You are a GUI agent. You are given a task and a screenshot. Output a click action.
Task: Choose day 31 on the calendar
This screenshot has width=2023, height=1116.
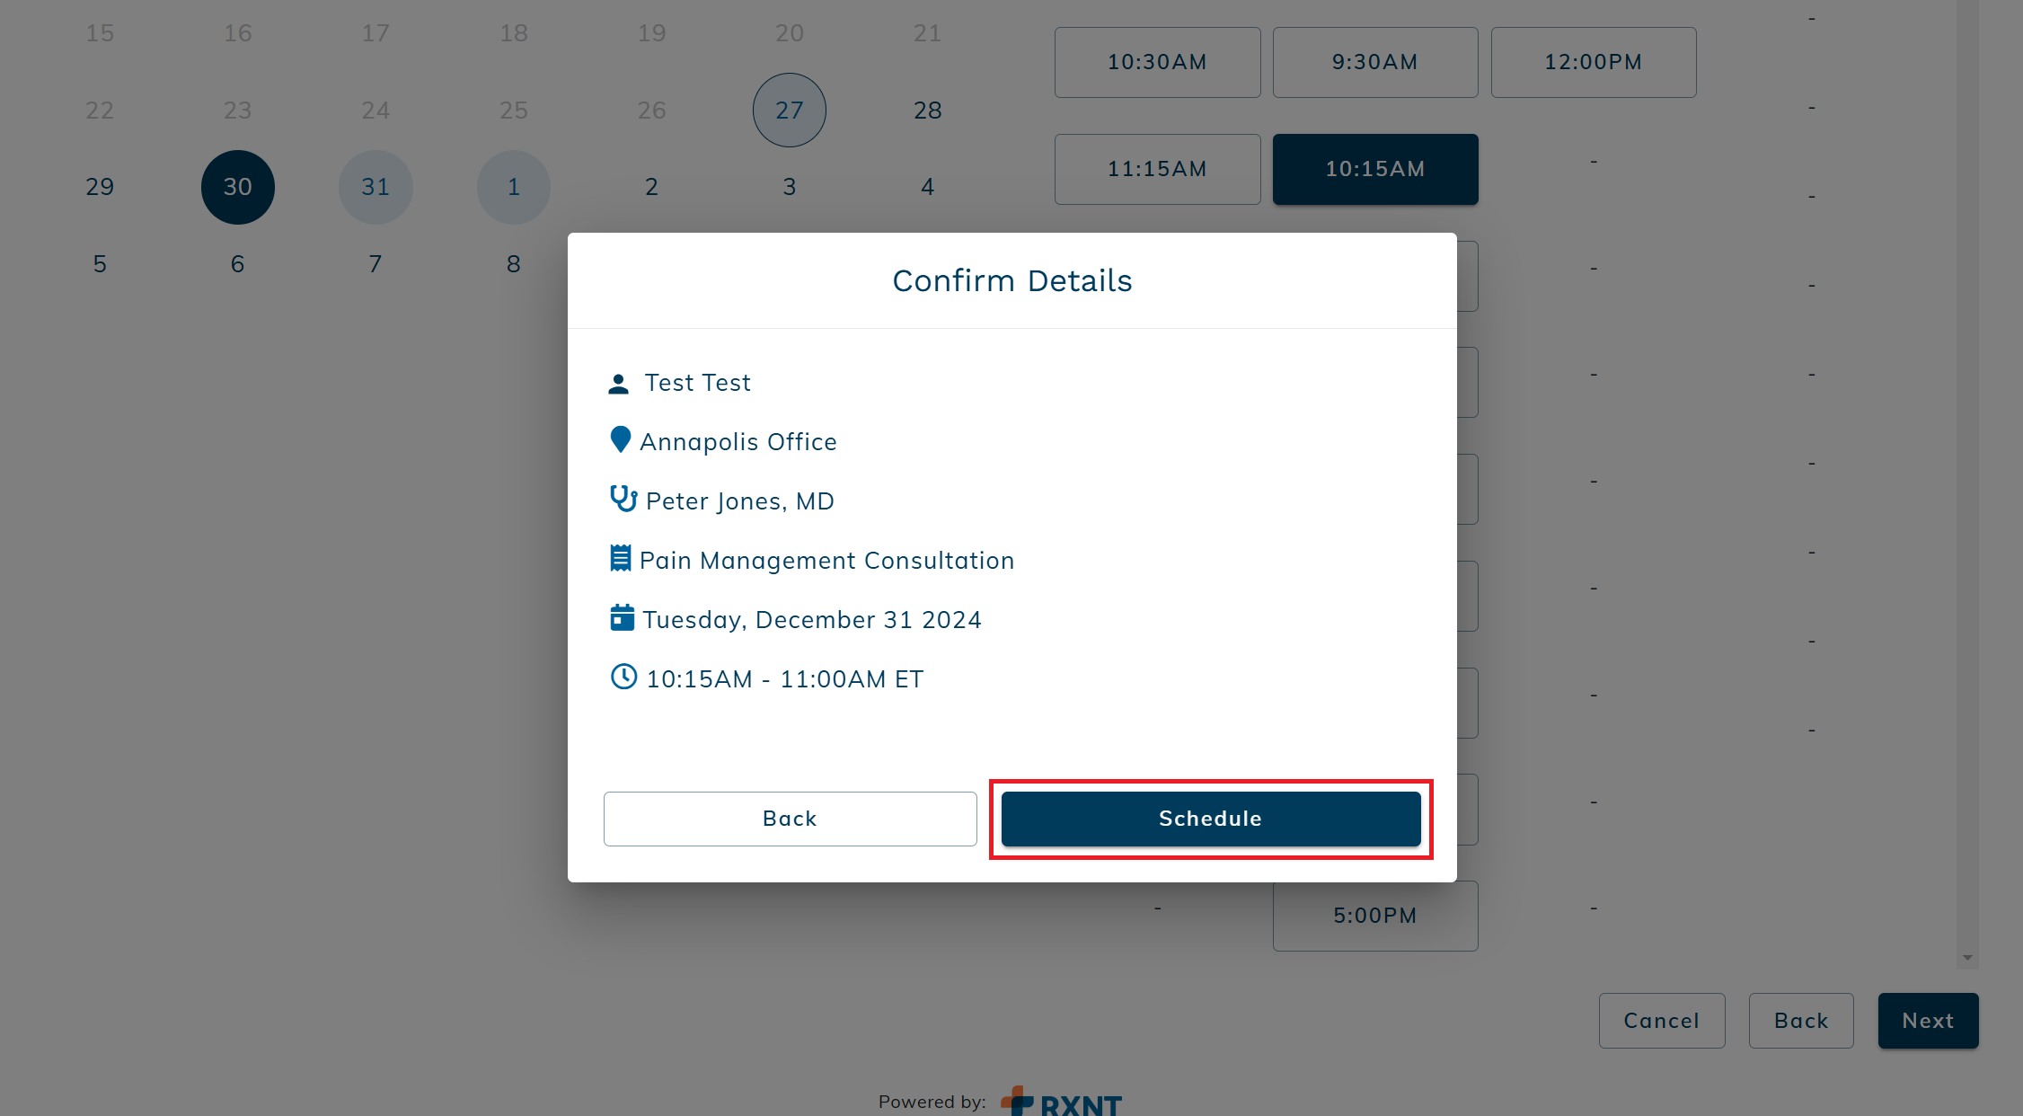pyautogui.click(x=375, y=187)
